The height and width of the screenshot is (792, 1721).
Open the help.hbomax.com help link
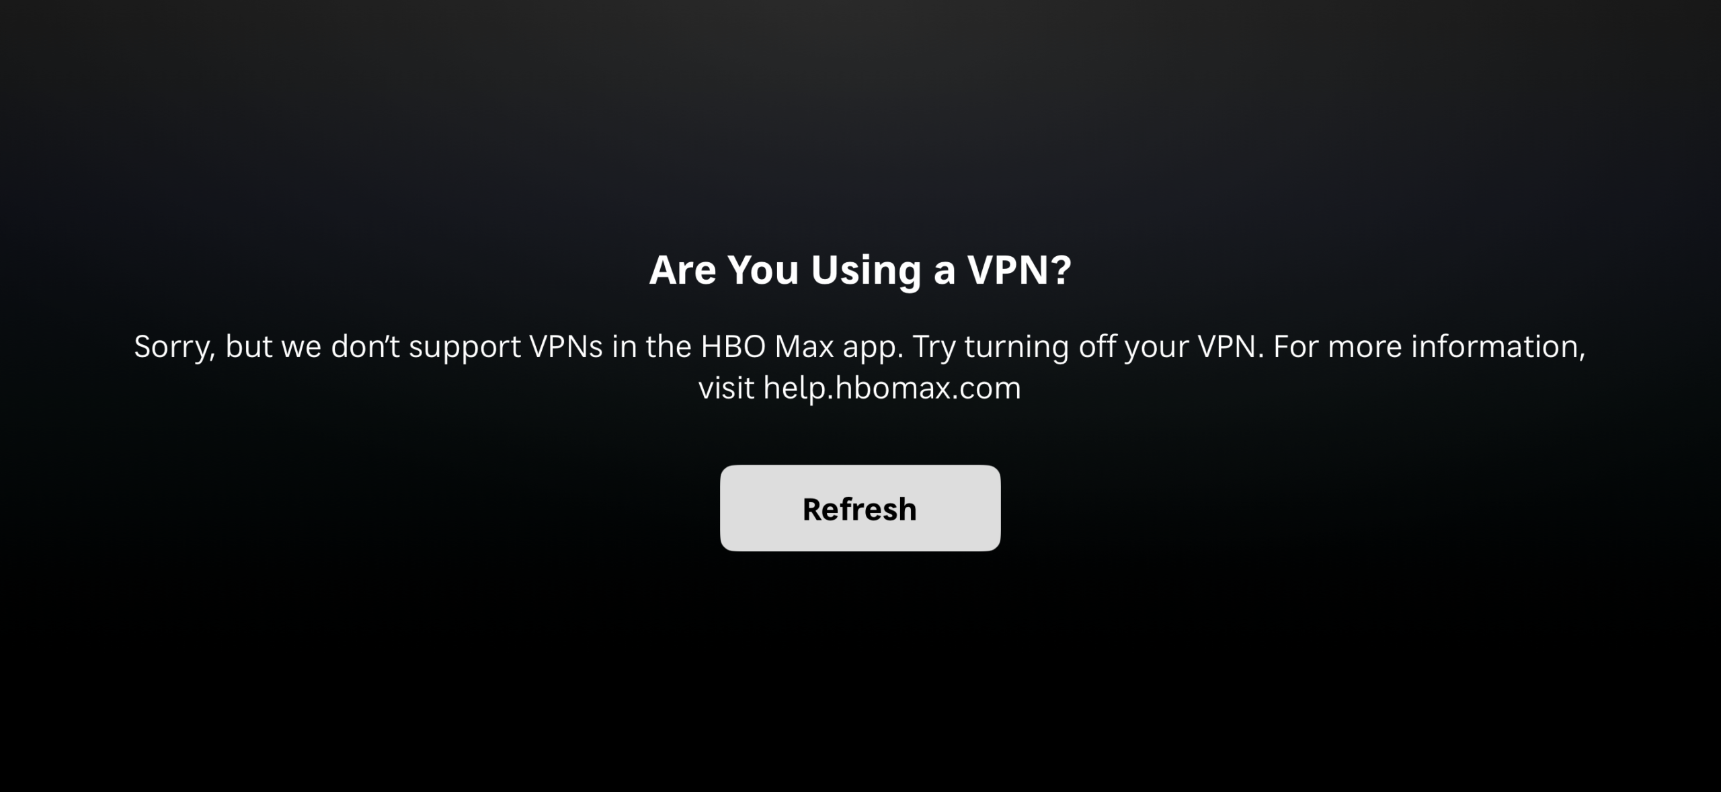point(891,389)
